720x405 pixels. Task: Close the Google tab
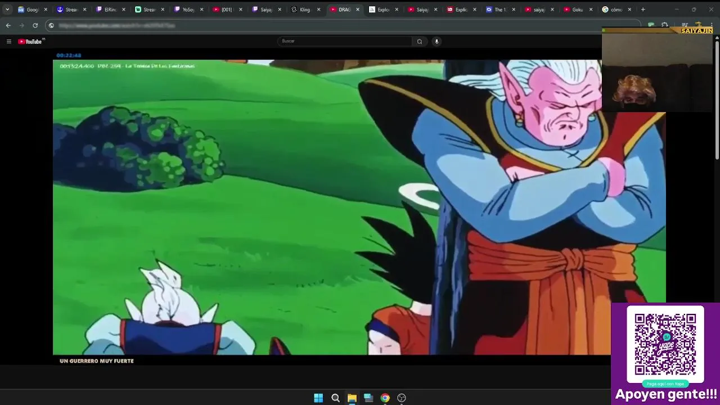click(46, 10)
